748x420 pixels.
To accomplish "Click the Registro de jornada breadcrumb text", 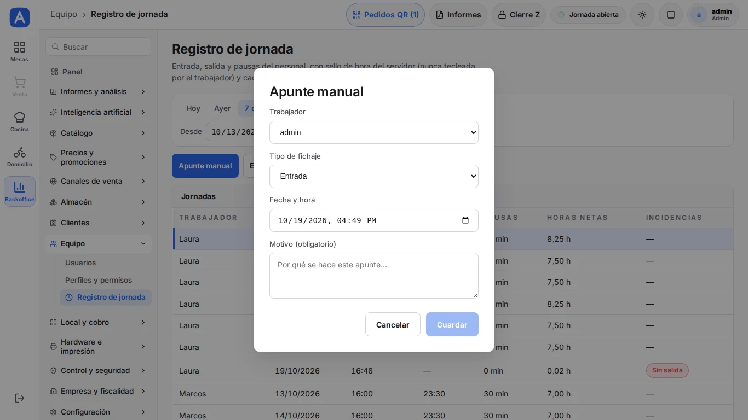I will coord(129,14).
